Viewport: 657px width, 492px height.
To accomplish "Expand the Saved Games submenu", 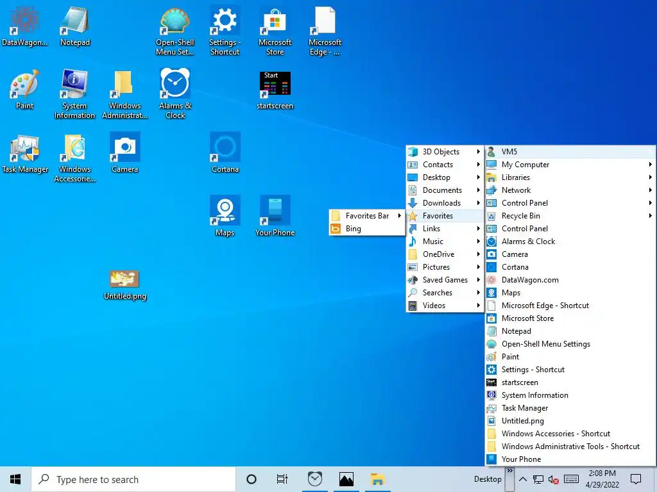I will [445, 280].
